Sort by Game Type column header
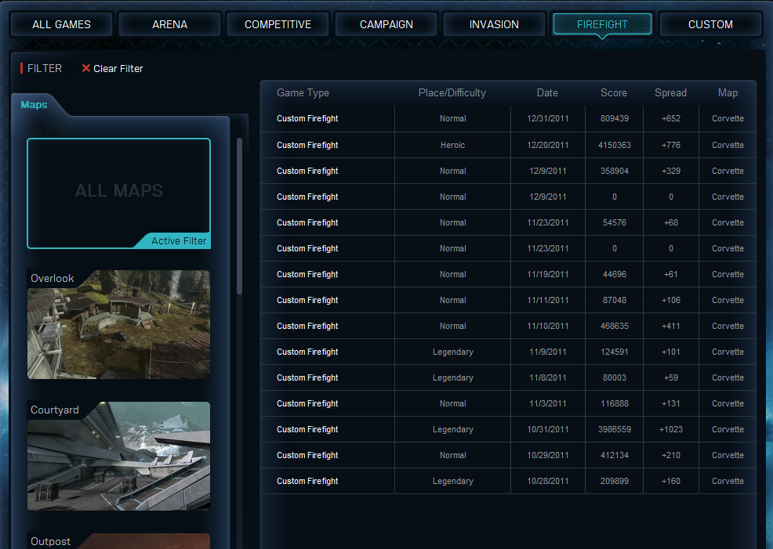The width and height of the screenshot is (773, 549). pos(303,93)
